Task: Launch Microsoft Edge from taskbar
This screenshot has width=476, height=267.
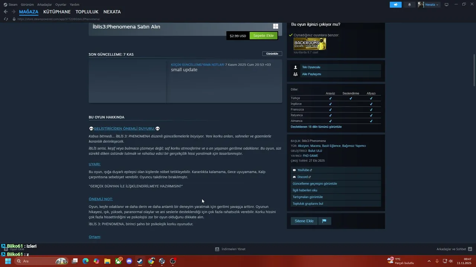Action: click(x=86, y=261)
